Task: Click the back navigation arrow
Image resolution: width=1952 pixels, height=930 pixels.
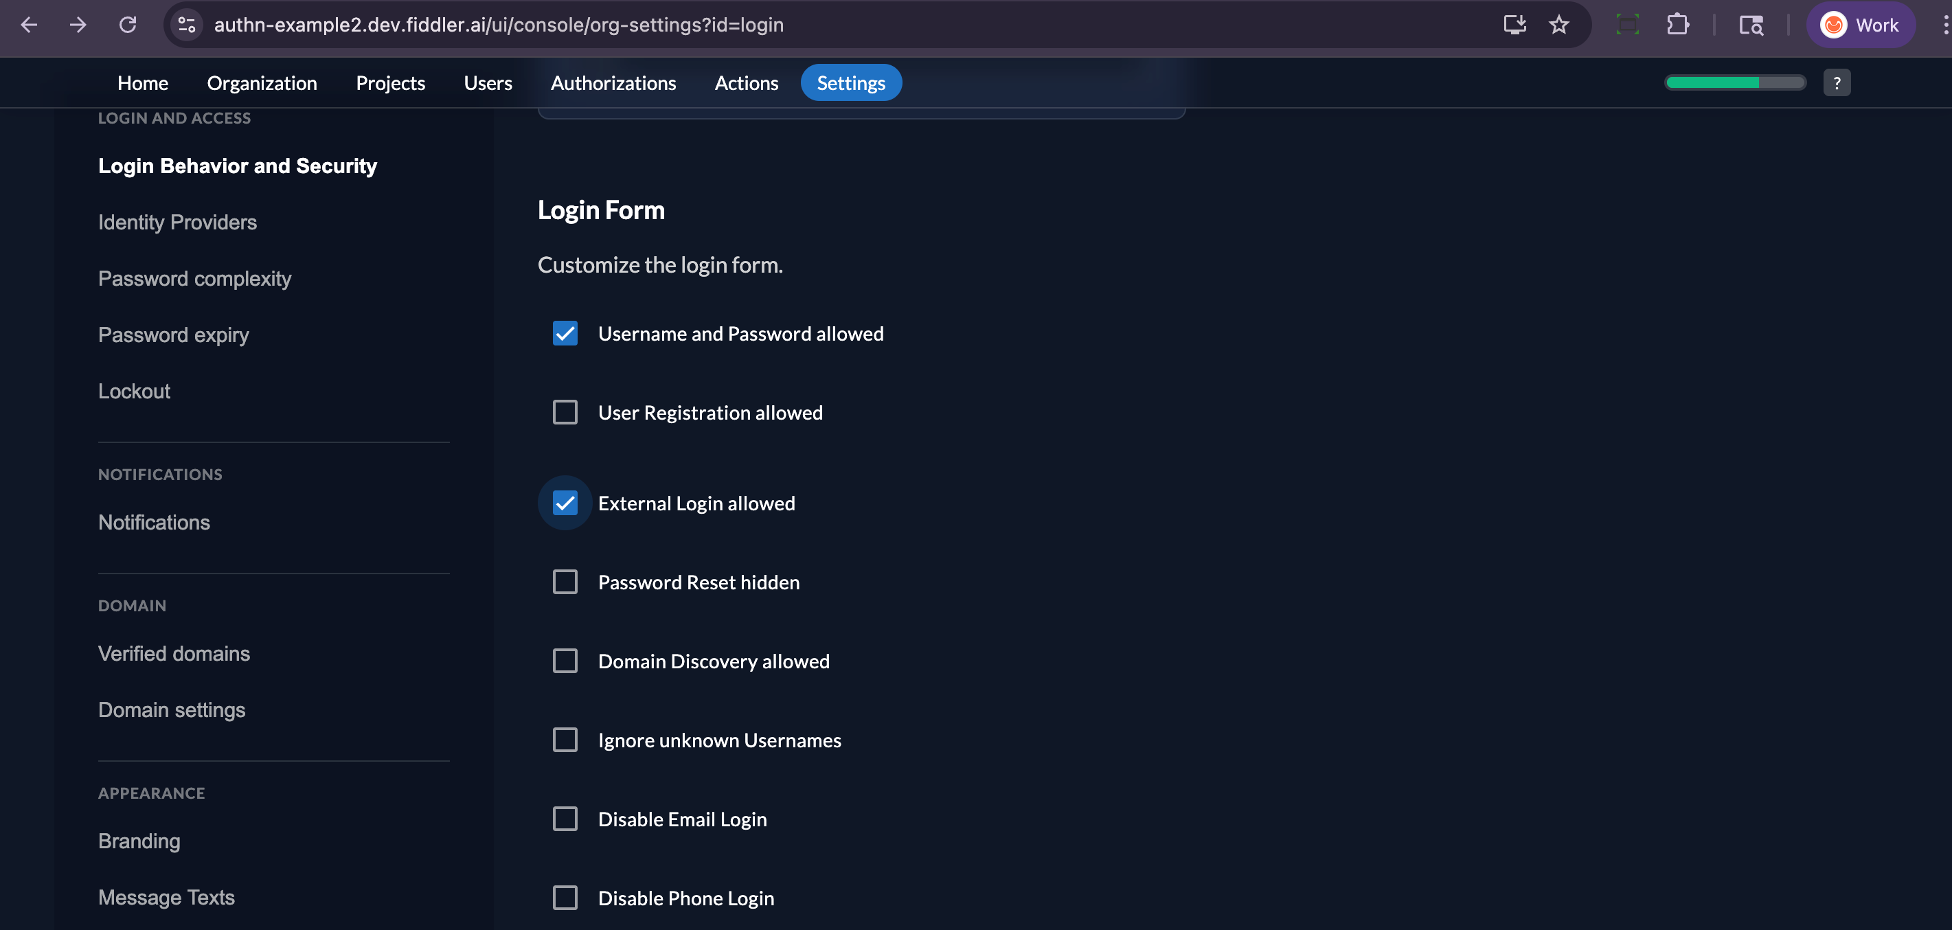Action: 28,24
